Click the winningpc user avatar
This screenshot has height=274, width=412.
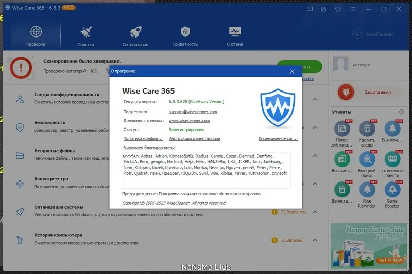coord(340,64)
